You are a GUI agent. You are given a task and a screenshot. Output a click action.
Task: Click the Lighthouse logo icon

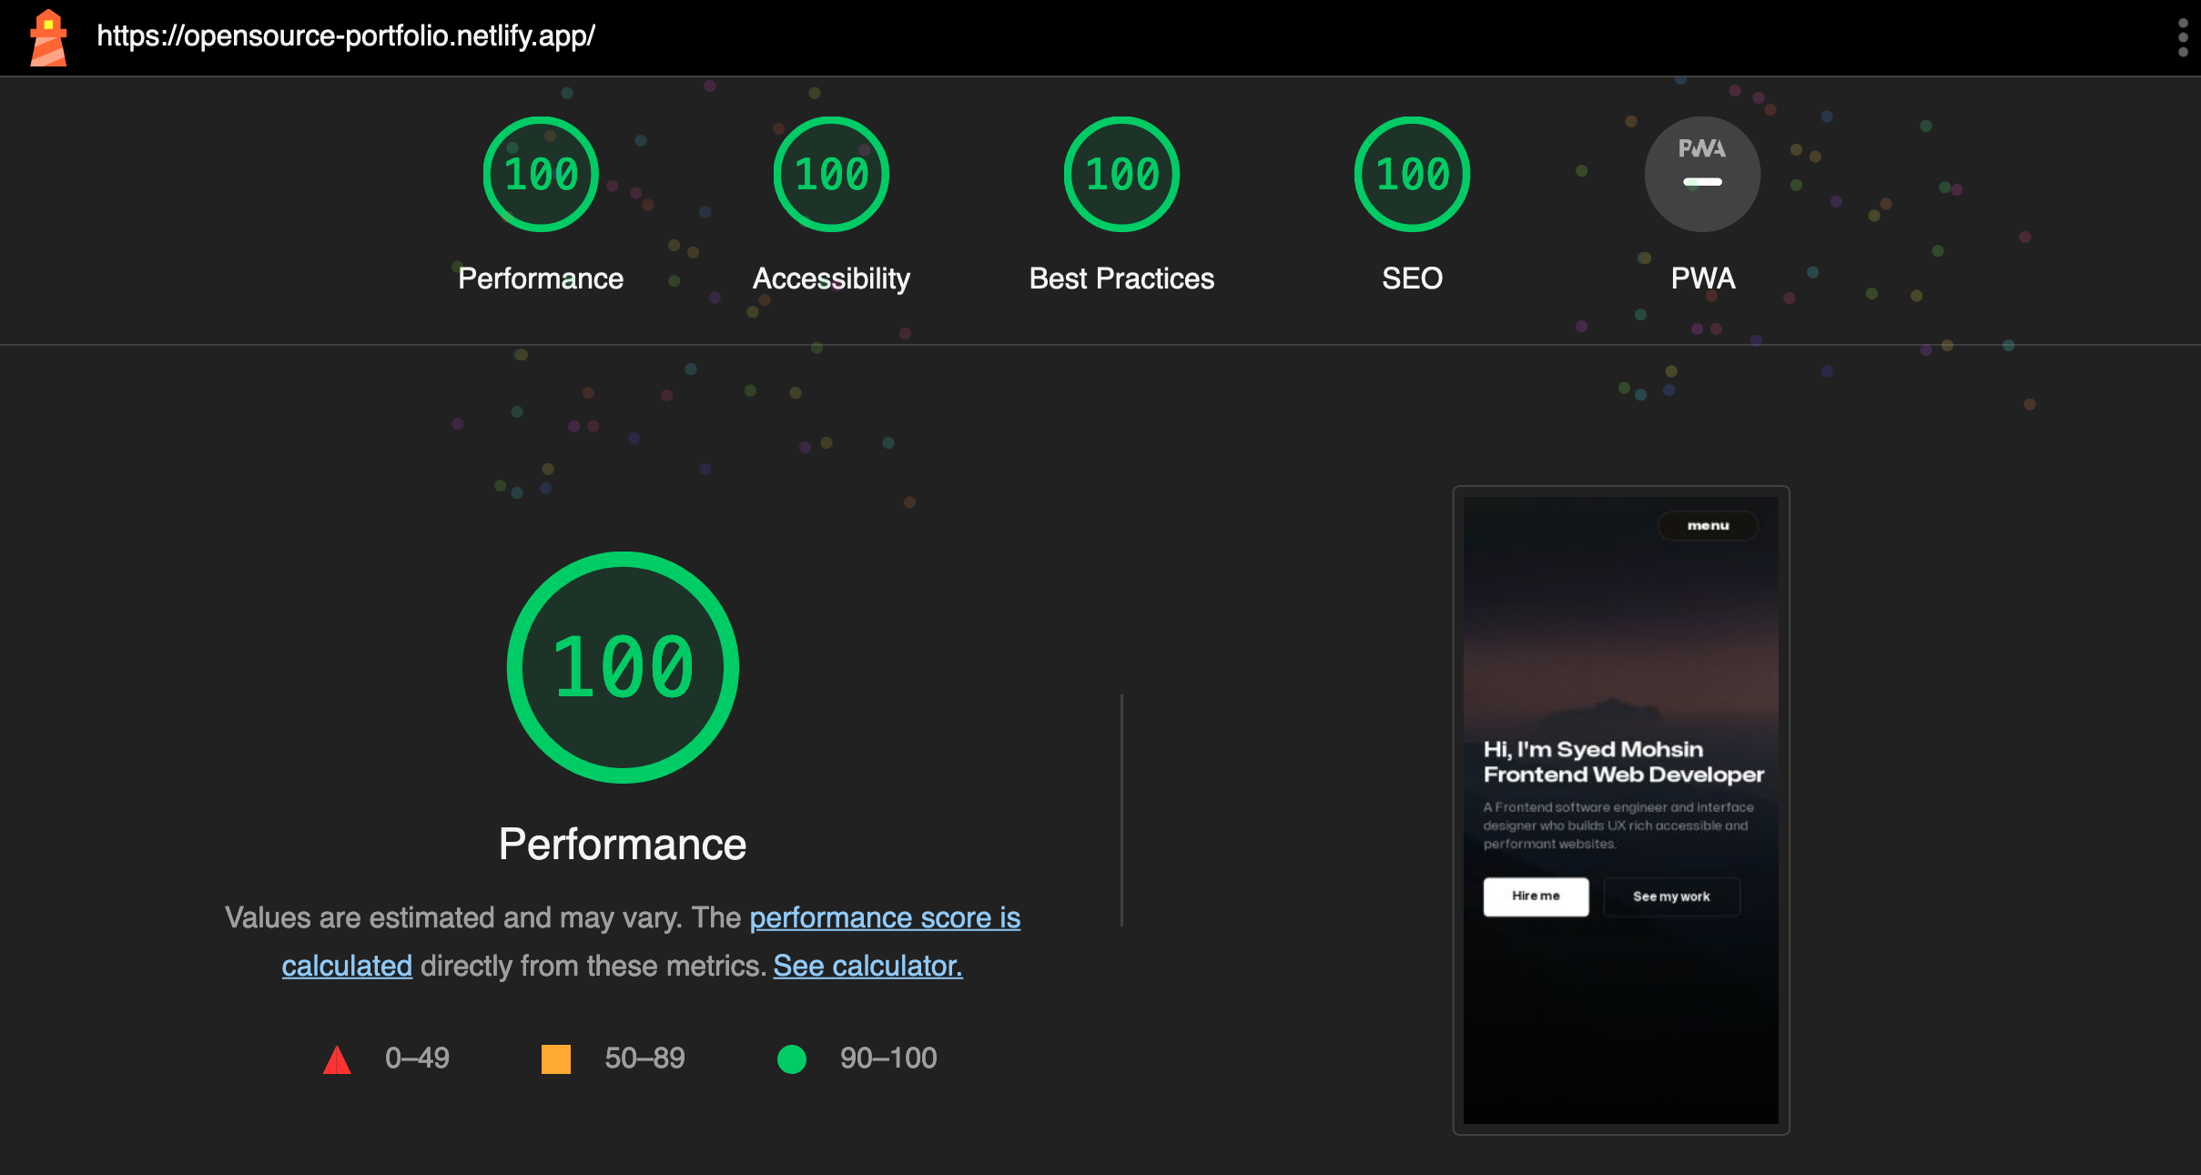[x=48, y=37]
